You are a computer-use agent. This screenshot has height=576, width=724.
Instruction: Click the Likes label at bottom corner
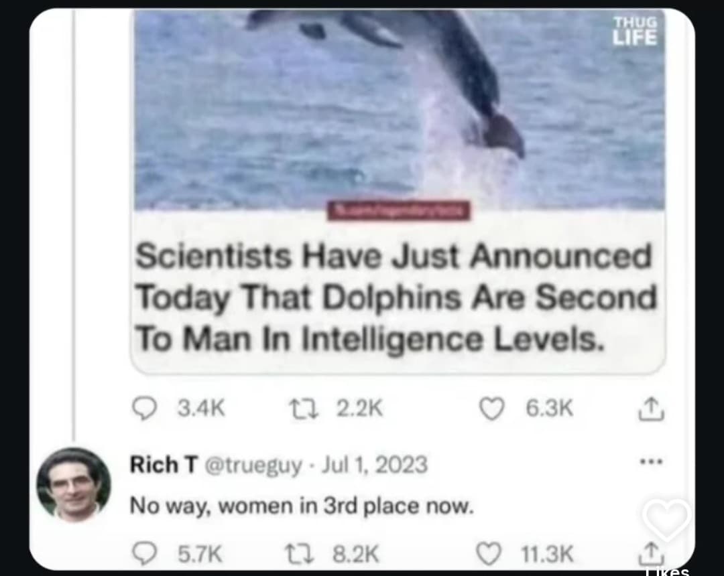coord(667,571)
